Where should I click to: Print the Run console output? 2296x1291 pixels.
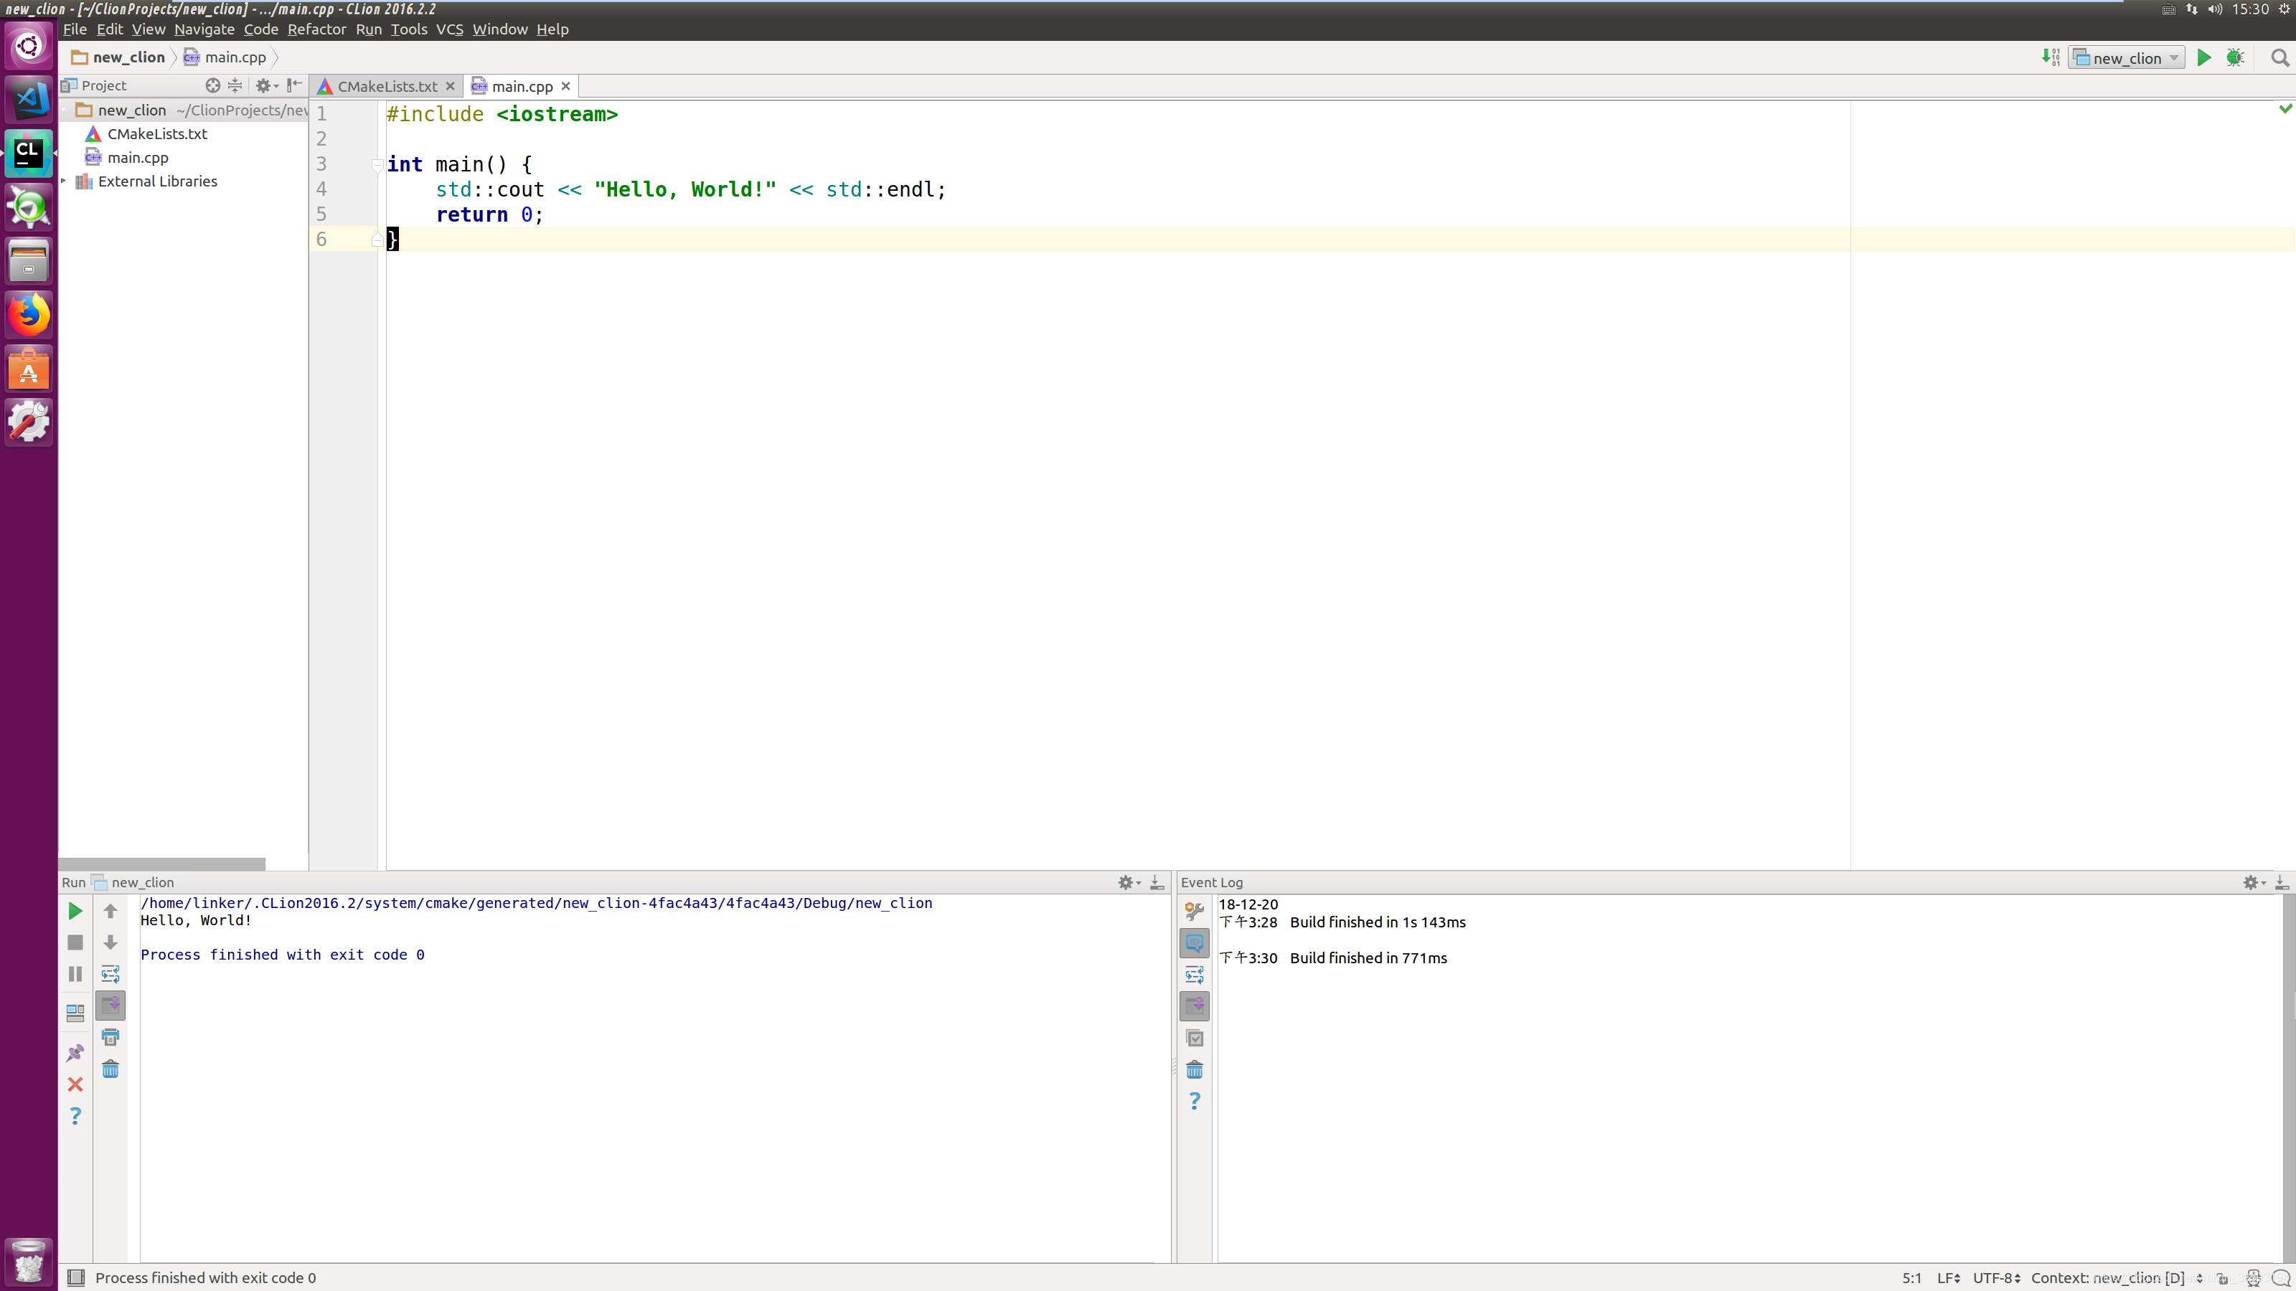[x=110, y=1037]
